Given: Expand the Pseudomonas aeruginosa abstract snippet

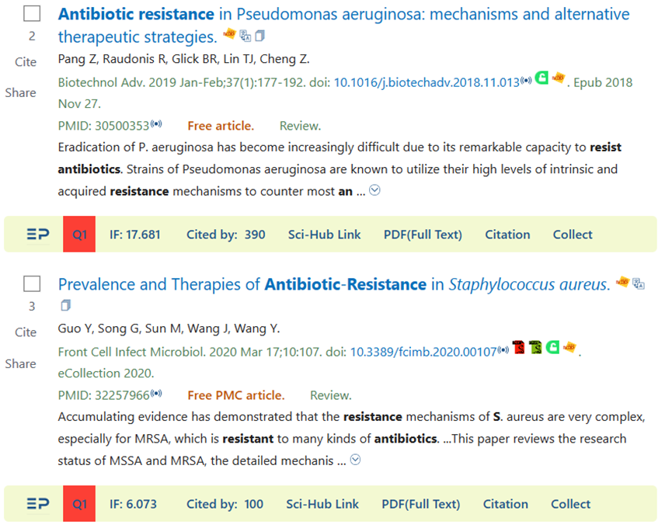Looking at the screenshot, I should [x=374, y=190].
